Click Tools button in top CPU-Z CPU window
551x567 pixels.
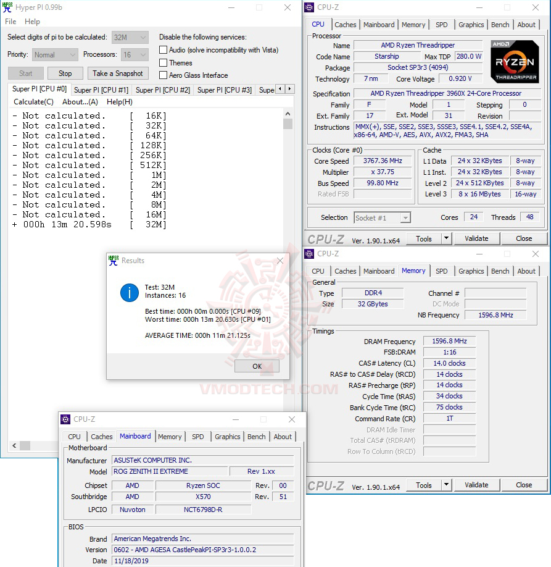click(x=424, y=238)
